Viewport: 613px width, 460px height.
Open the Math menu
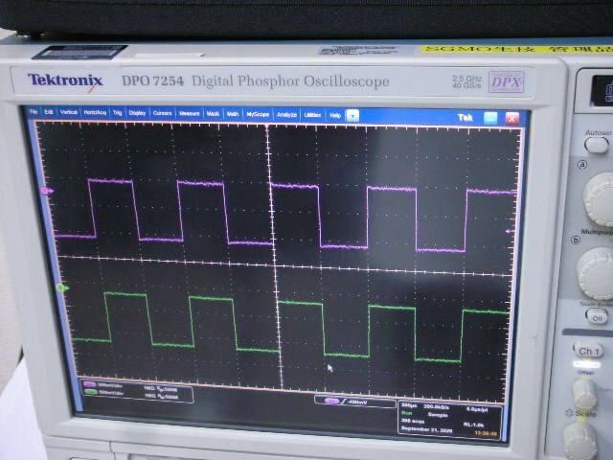pos(233,114)
